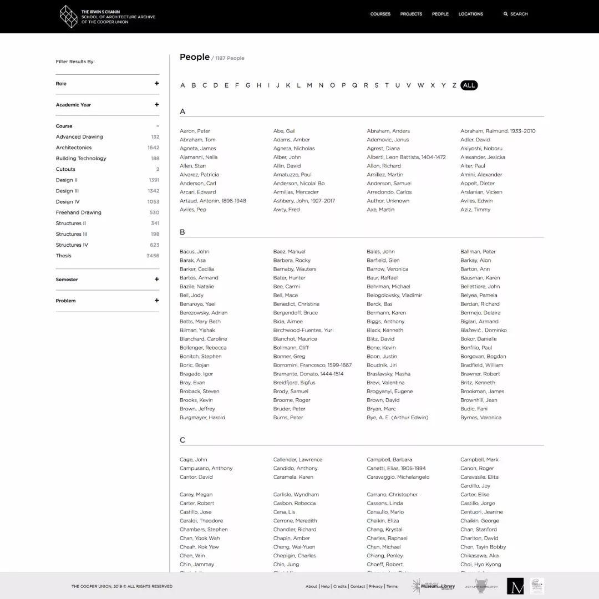The height and width of the screenshot is (599, 599).
Task: Open Aaron, Peter's profile
Action: click(195, 131)
